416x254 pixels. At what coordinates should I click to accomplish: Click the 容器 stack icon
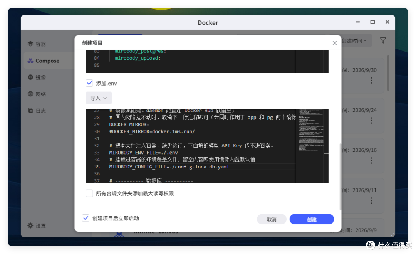(30, 44)
